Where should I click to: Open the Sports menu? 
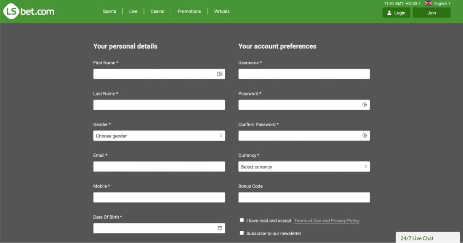click(109, 11)
